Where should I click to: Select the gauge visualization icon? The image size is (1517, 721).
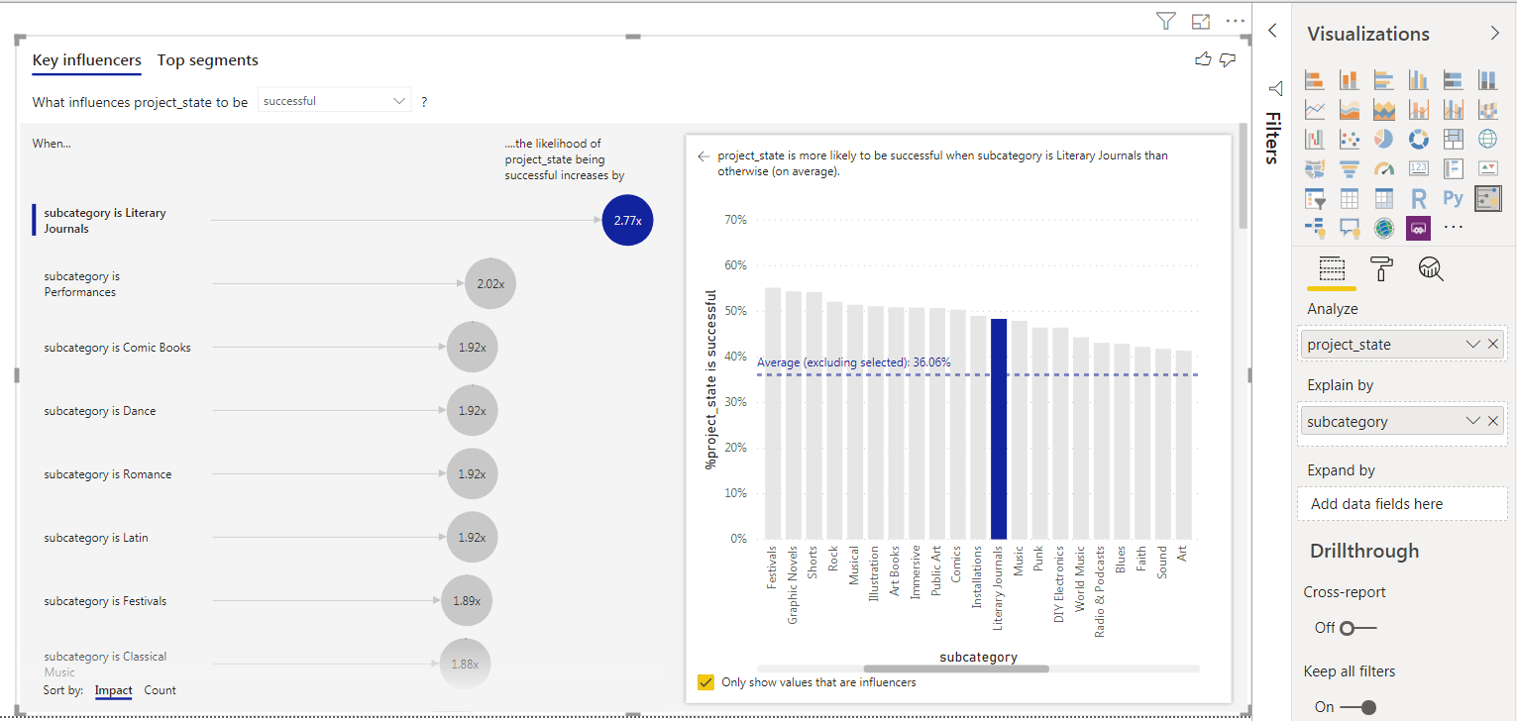1383,167
